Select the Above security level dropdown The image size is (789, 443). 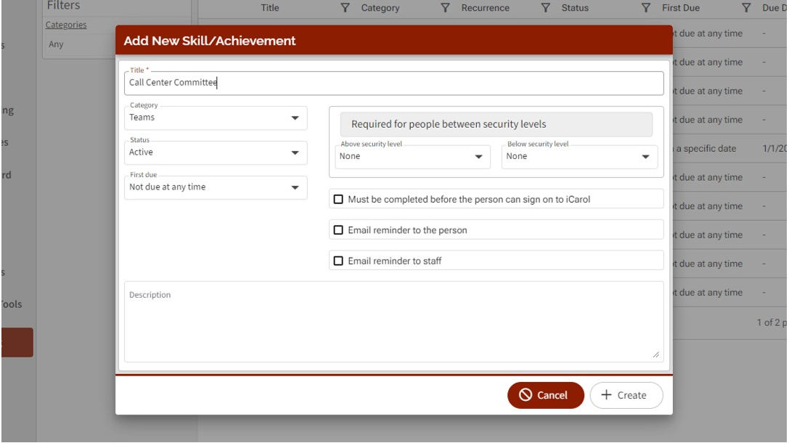pyautogui.click(x=412, y=157)
